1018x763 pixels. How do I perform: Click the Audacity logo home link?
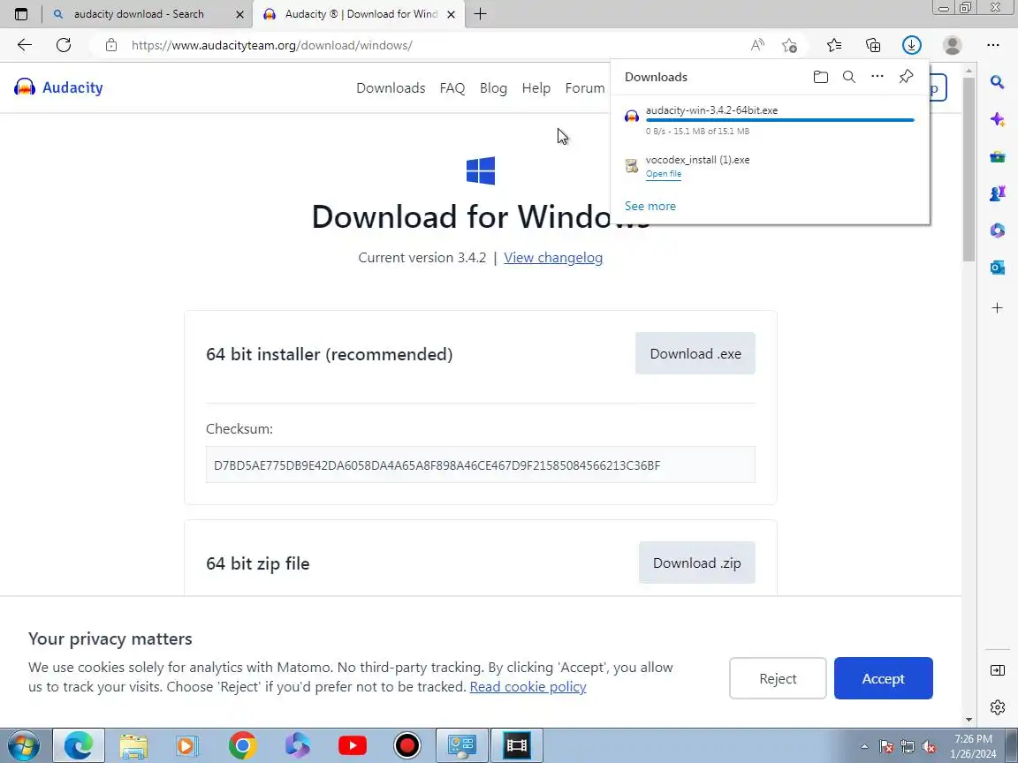coord(58,87)
